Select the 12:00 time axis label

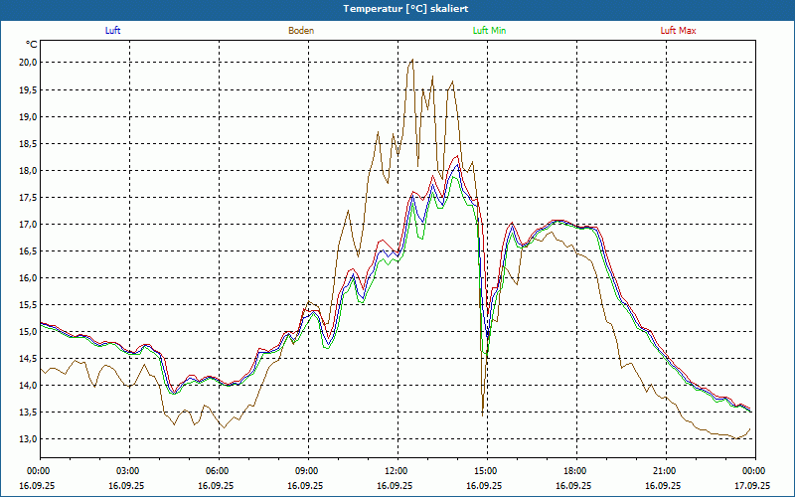click(x=397, y=471)
